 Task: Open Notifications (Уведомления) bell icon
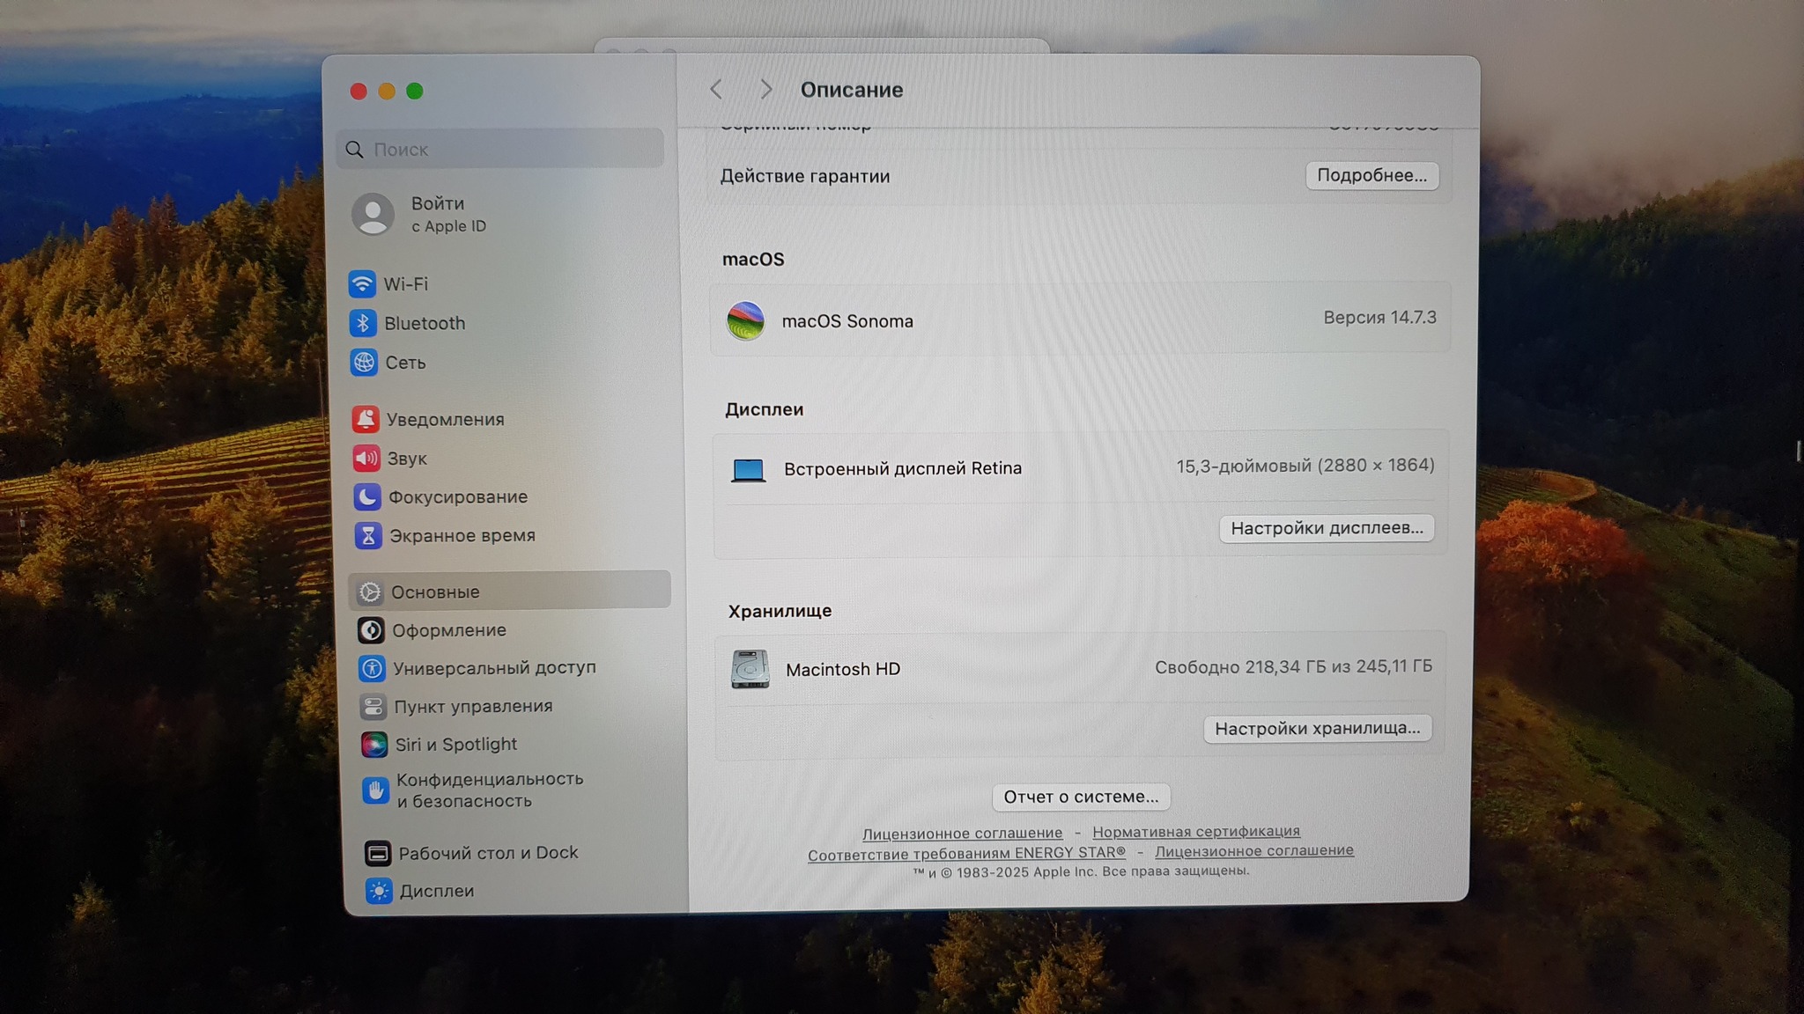(366, 419)
